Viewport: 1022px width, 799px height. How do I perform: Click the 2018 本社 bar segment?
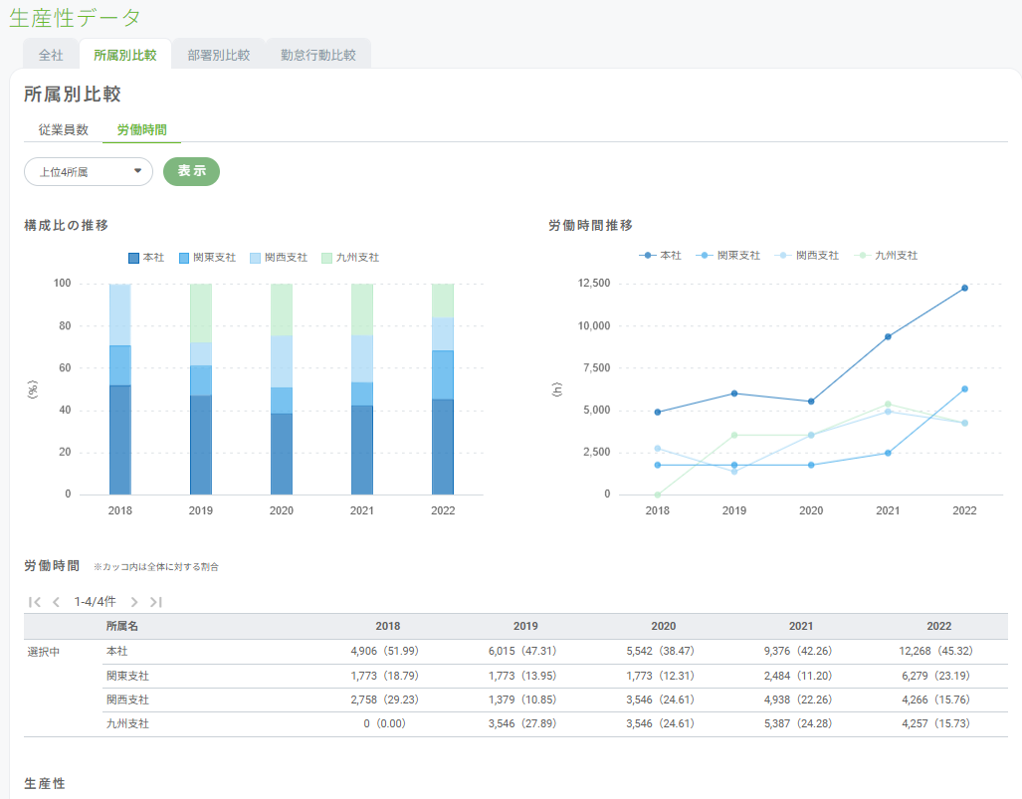tap(120, 440)
